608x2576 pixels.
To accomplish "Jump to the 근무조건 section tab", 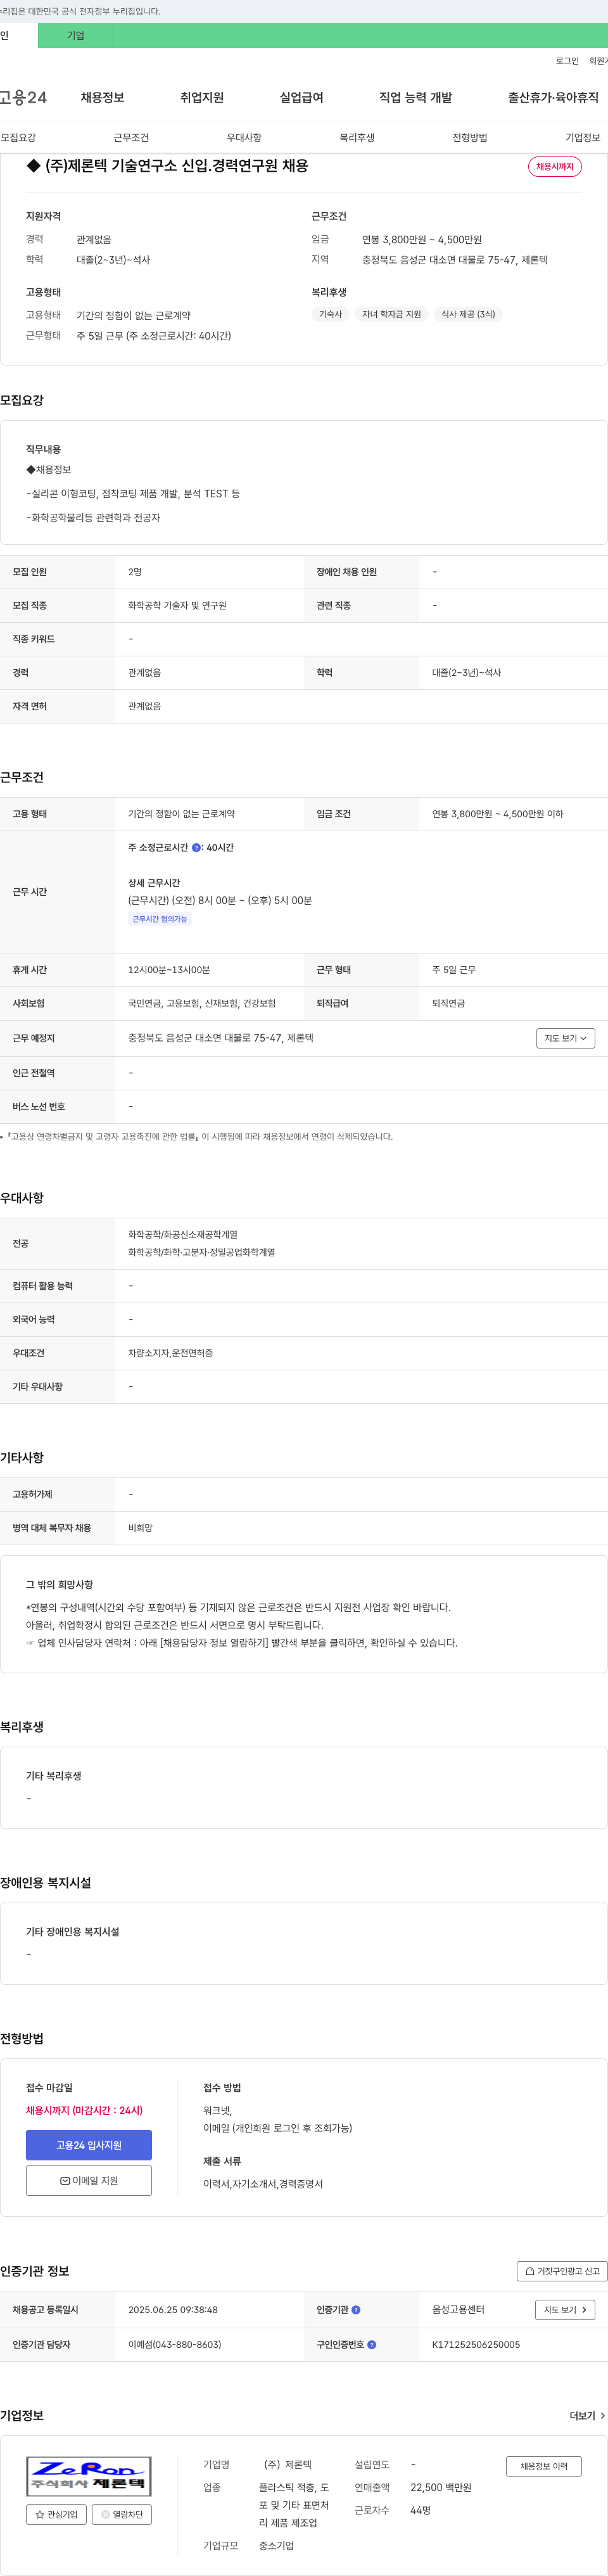I will (131, 137).
